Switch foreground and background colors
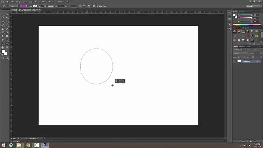This screenshot has height=148, width=263. tap(7, 51)
